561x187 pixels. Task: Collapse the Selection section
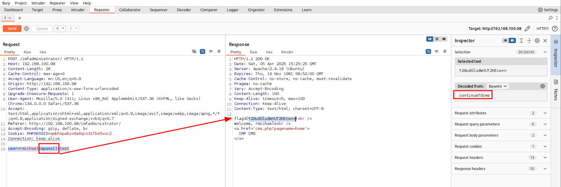coord(545,52)
